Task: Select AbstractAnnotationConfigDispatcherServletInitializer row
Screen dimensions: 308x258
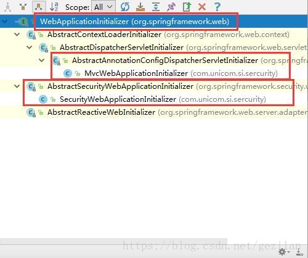Action: click(154, 60)
